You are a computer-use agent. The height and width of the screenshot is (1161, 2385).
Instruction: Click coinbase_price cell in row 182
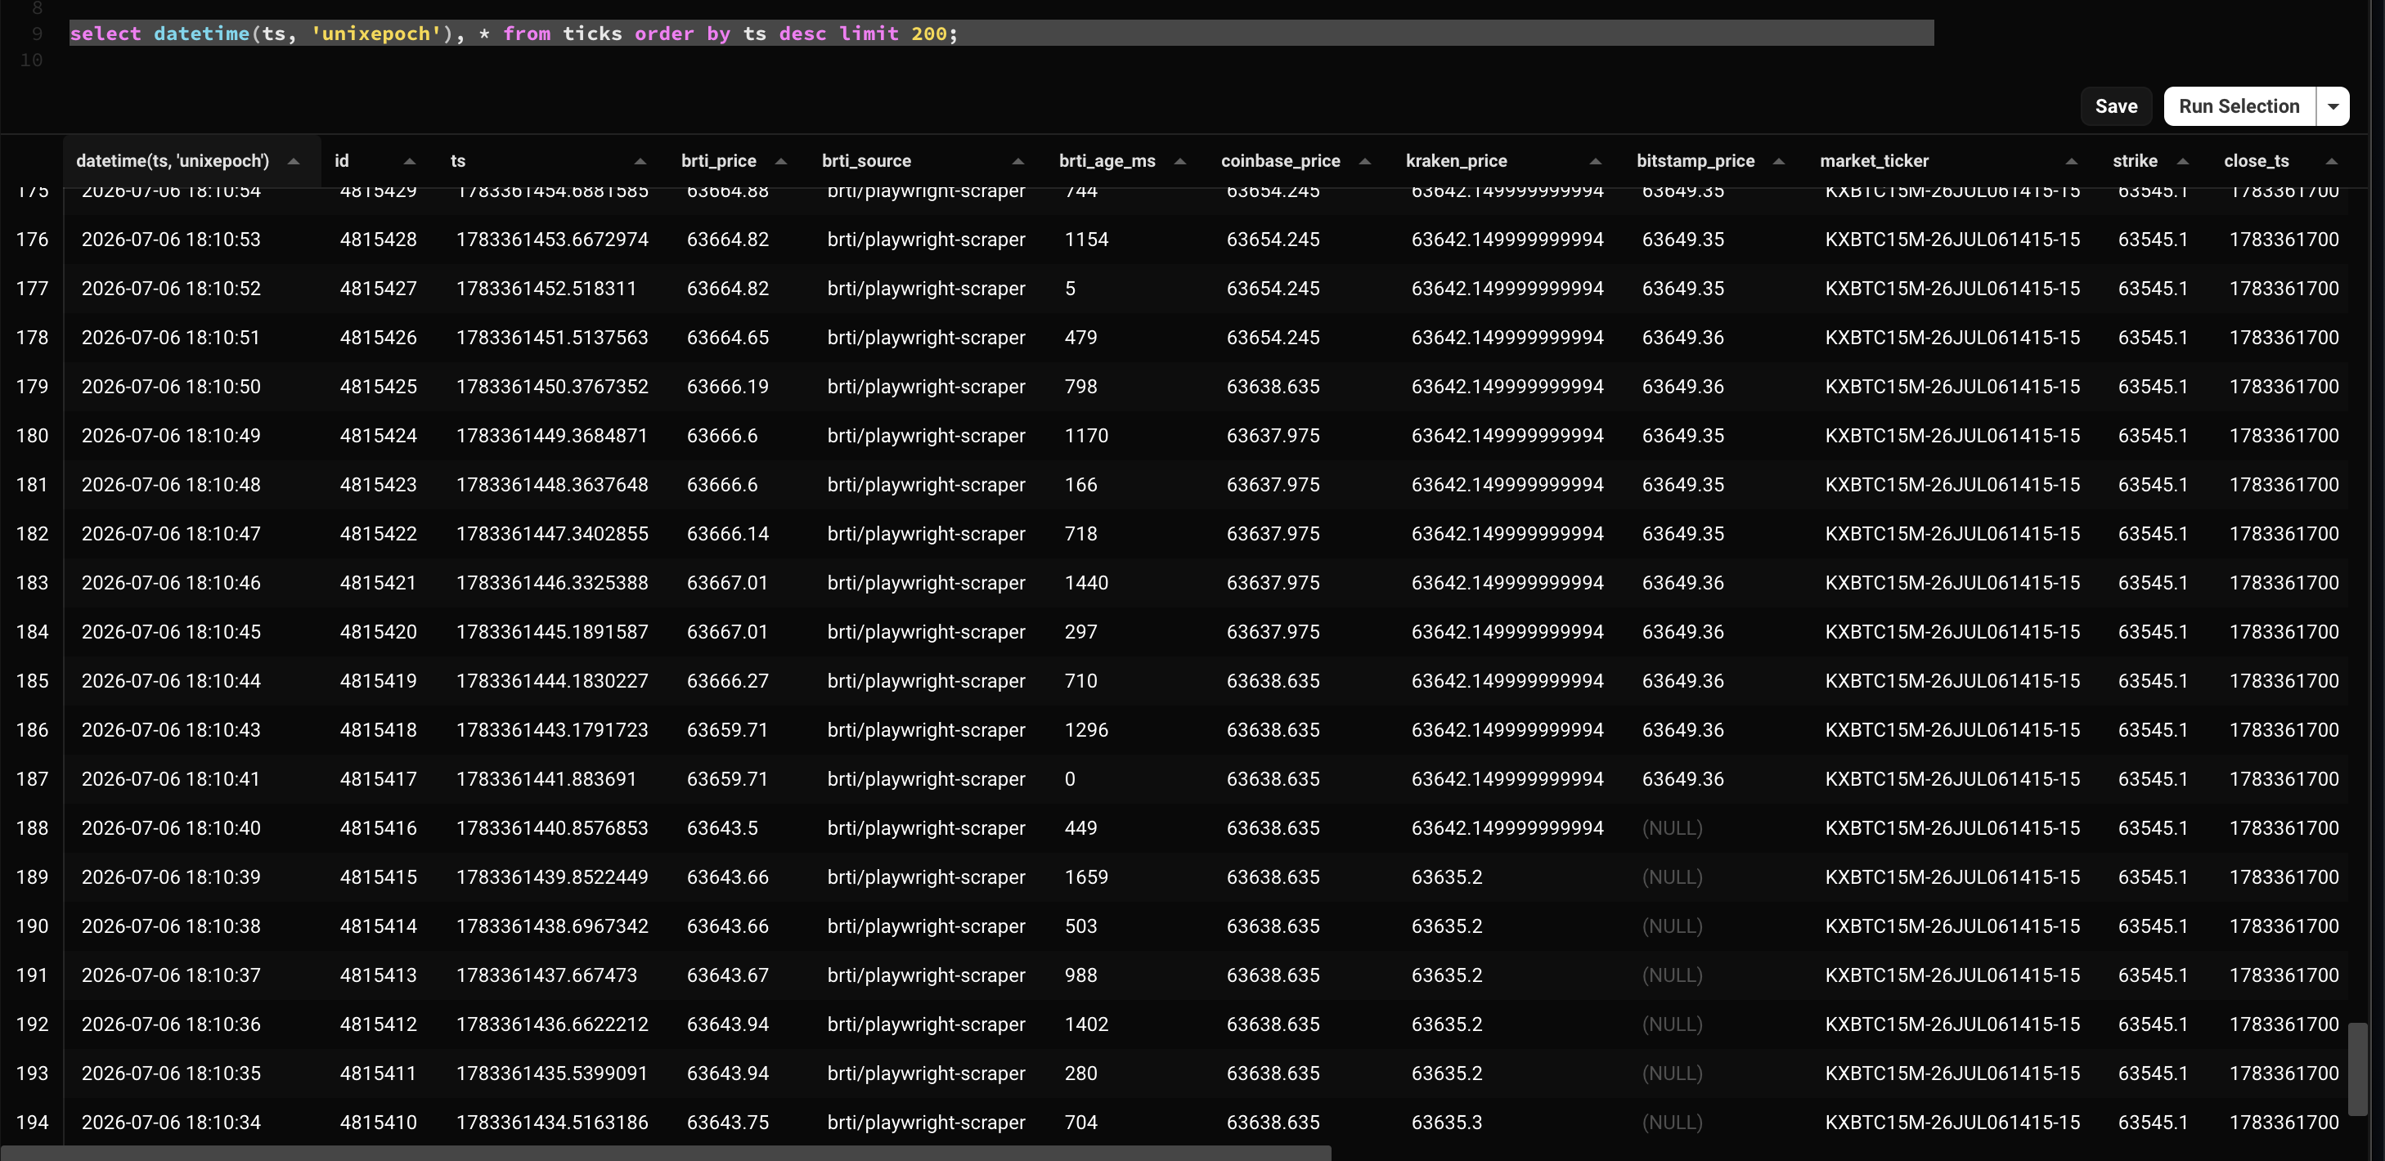click(1273, 534)
